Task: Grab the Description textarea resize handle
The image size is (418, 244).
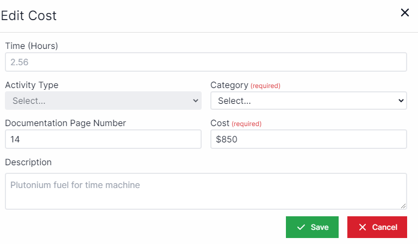Action: (403, 206)
